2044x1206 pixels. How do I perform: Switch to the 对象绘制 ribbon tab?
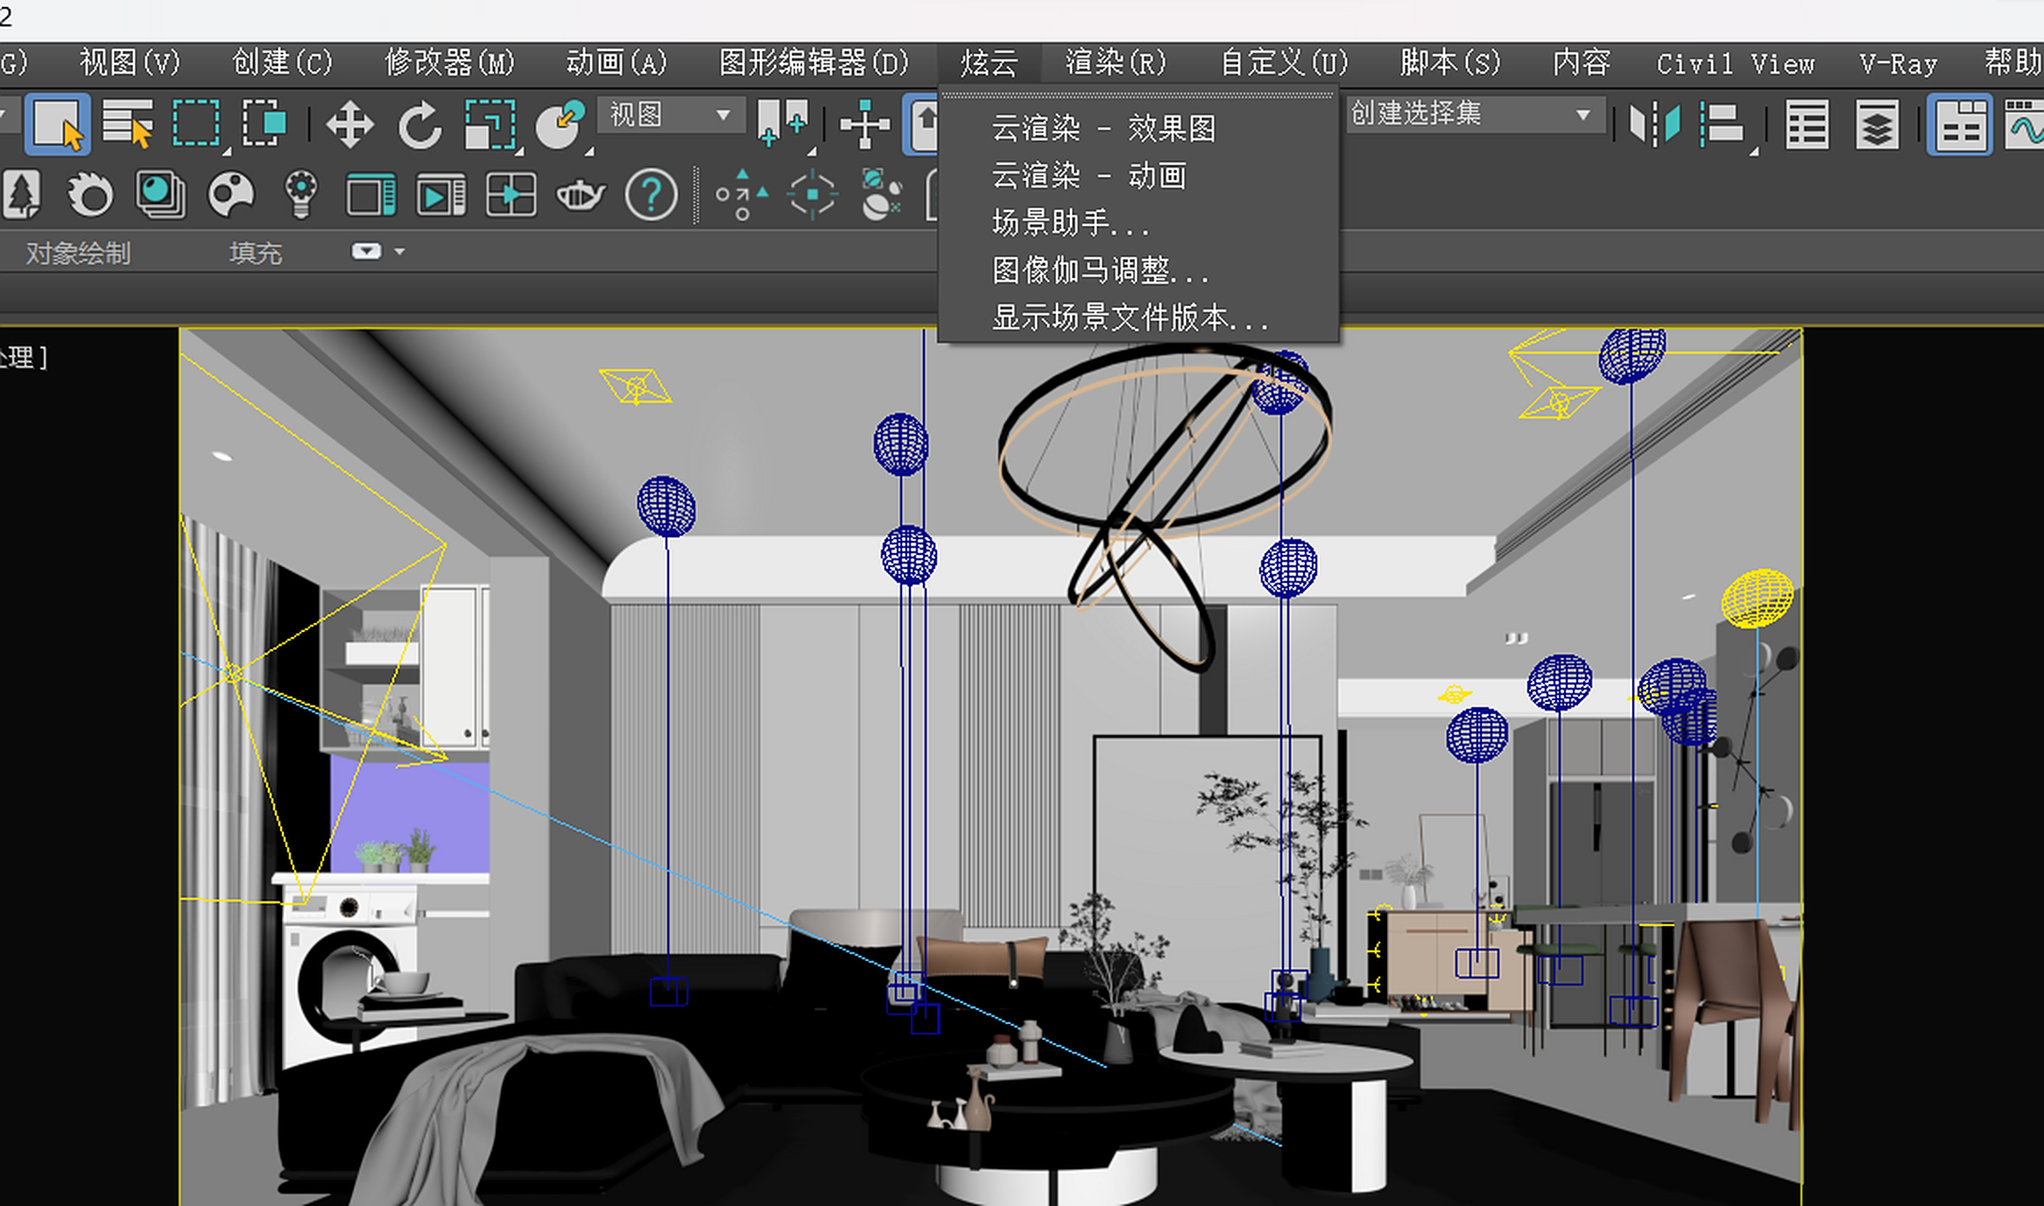point(78,253)
